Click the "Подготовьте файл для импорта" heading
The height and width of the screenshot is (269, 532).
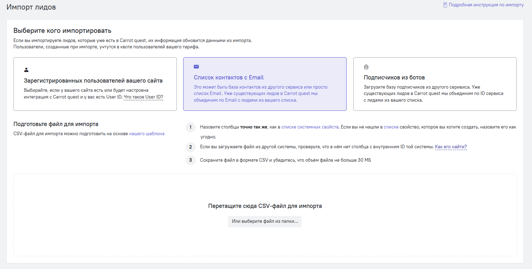click(x=56, y=124)
